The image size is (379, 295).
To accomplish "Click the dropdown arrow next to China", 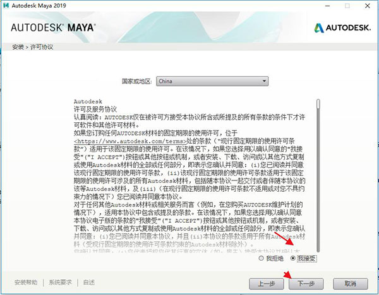I will pyautogui.click(x=265, y=81).
